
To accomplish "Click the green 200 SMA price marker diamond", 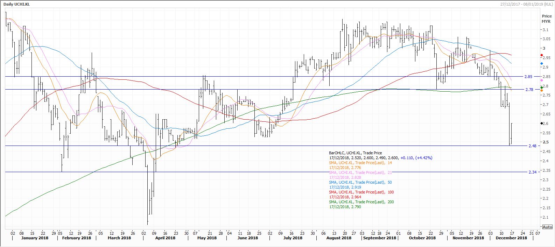I will click(542, 87).
